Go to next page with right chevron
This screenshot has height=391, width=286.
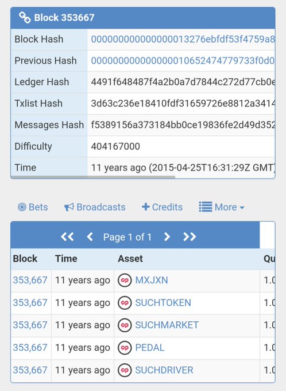(x=167, y=237)
